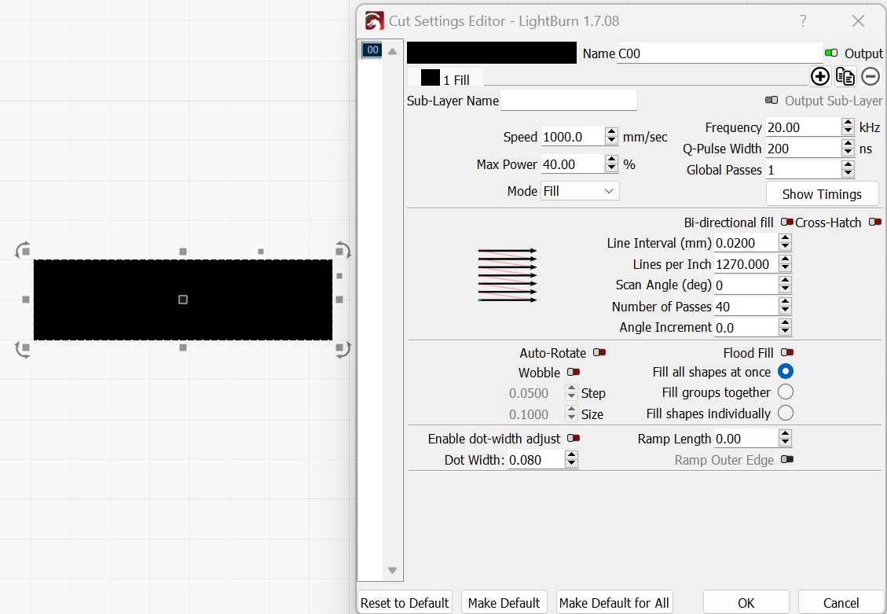Click Make Default for All button

(x=614, y=603)
